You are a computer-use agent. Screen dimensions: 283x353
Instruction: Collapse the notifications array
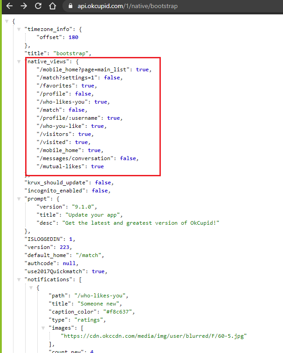[19, 279]
